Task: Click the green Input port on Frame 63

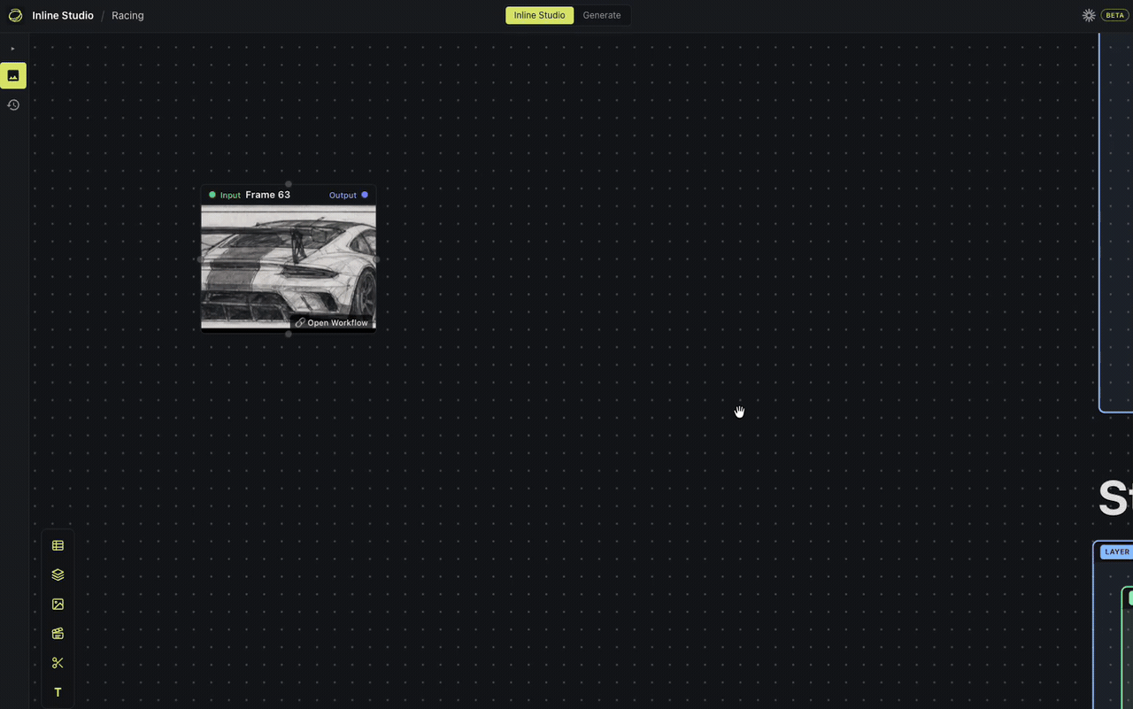Action: [x=212, y=195]
